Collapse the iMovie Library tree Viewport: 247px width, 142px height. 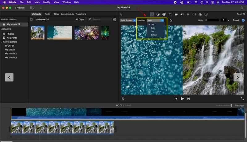[x=2, y=42]
